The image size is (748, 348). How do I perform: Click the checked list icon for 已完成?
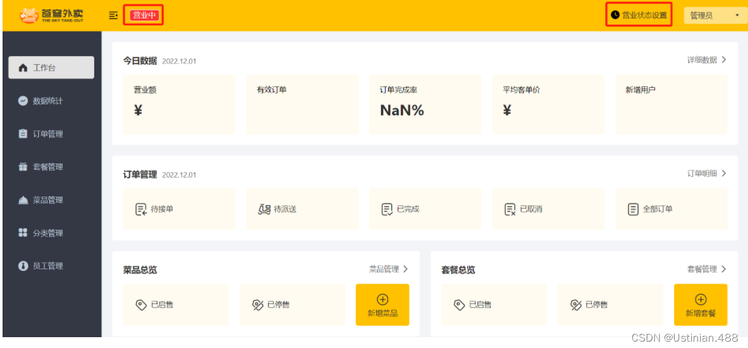click(387, 209)
